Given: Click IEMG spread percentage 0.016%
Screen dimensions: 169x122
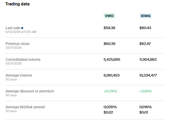Looking at the screenshot, I should 146,107.
